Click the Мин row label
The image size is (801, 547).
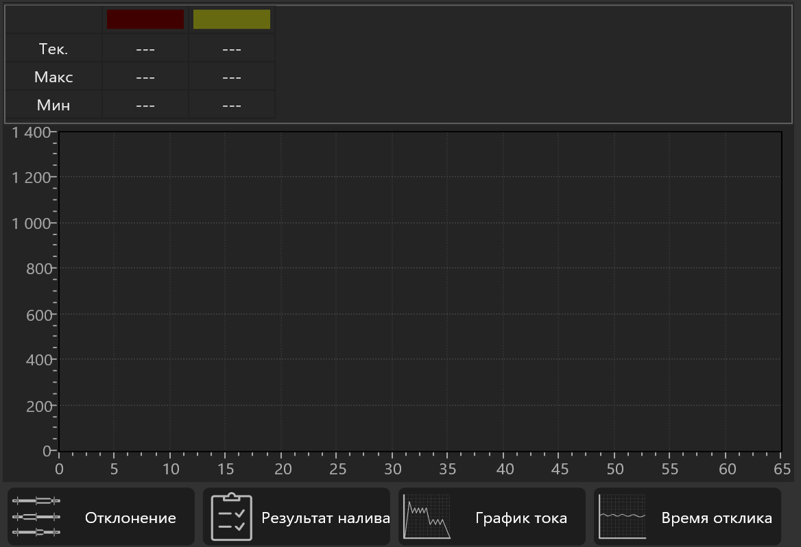click(53, 105)
